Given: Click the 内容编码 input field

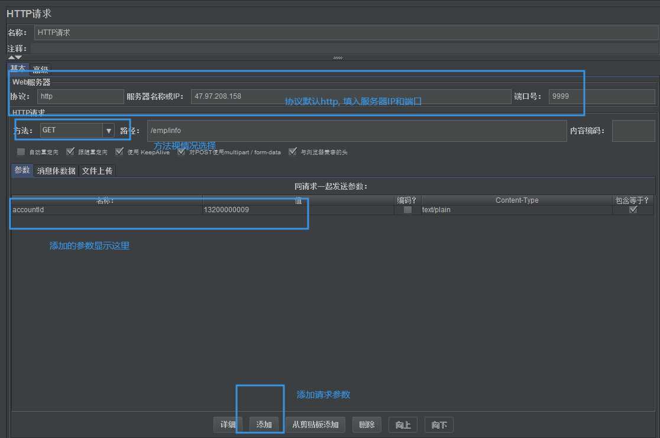Looking at the screenshot, I should (633, 131).
